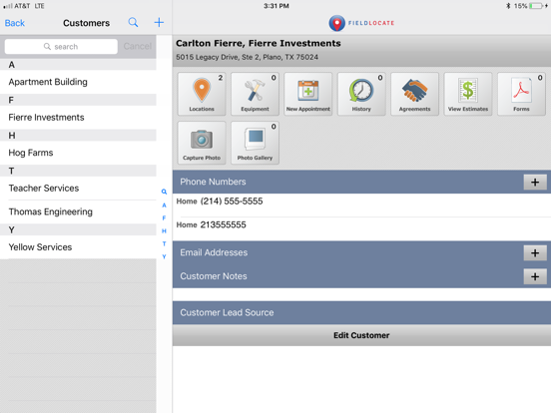The height and width of the screenshot is (413, 551).
Task: Jump to index letter H
Action: pos(164,231)
